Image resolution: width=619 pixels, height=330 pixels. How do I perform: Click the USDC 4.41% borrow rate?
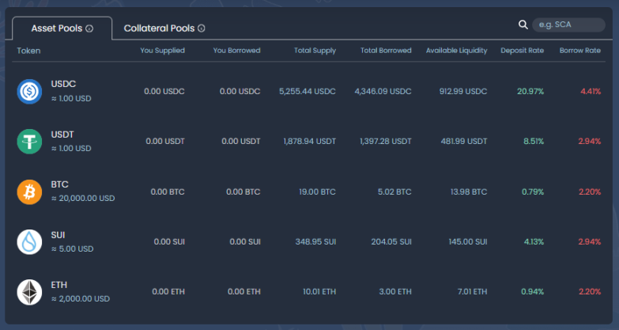(x=590, y=91)
